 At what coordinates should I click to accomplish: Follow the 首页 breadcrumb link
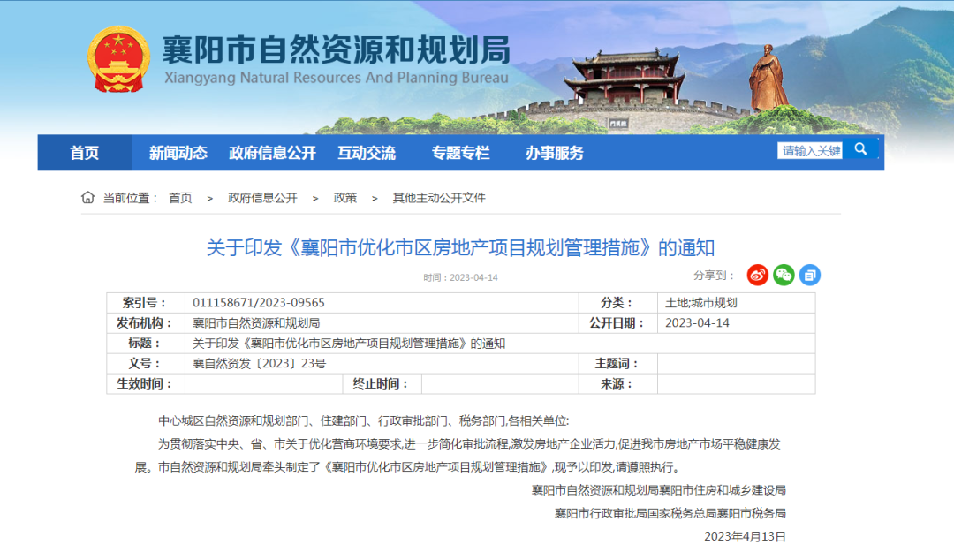pyautogui.click(x=180, y=198)
